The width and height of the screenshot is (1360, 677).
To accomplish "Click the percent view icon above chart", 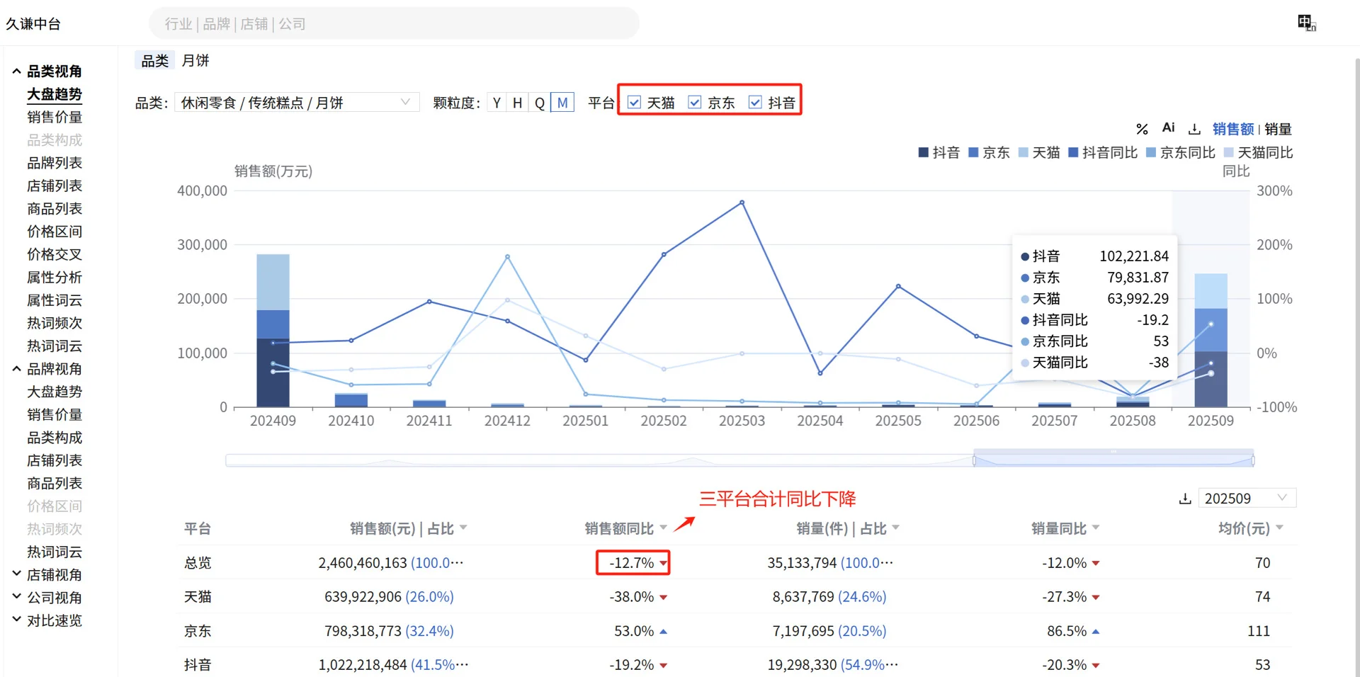I will click(x=1142, y=129).
